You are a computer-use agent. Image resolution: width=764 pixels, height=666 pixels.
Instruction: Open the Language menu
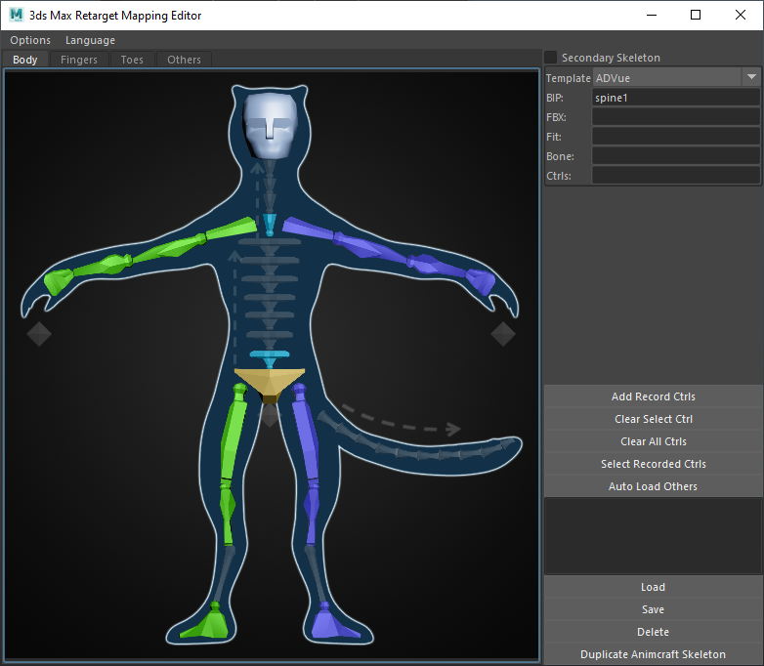[x=90, y=40]
